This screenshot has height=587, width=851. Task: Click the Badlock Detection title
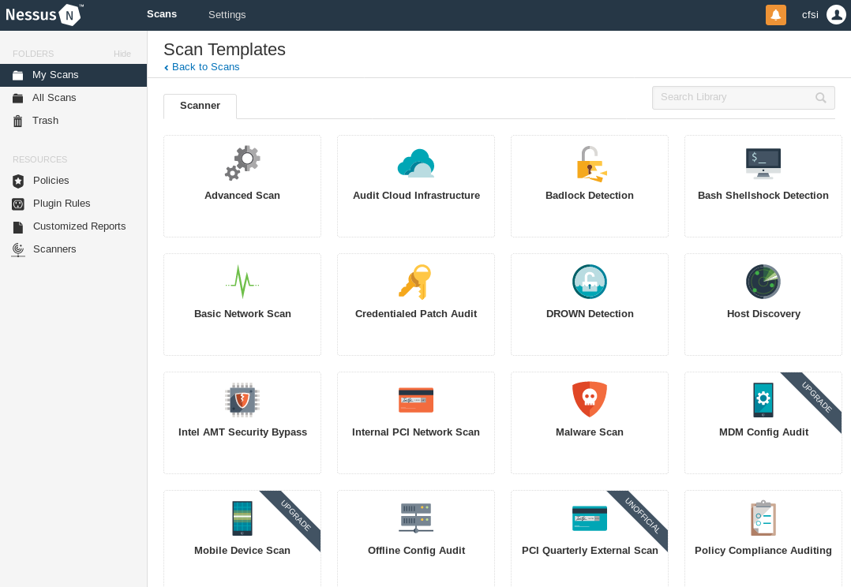click(590, 196)
